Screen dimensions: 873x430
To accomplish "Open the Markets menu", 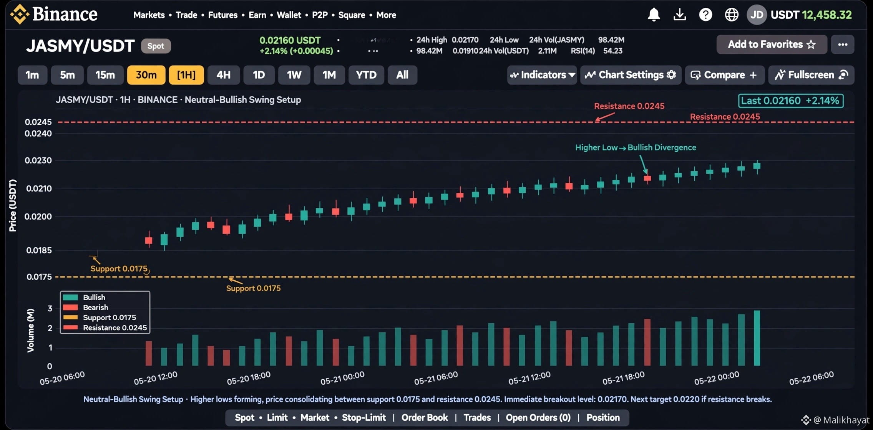I will (149, 15).
